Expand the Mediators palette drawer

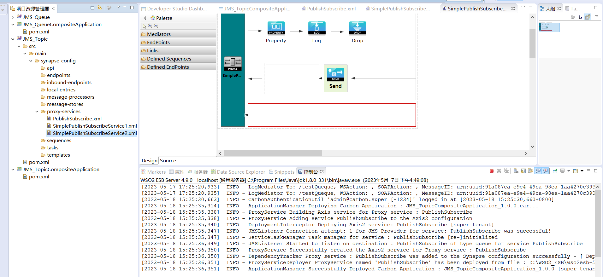pyautogui.click(x=178, y=34)
